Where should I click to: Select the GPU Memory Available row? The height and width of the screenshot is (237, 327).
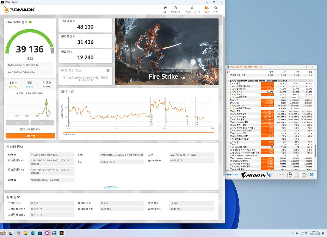coord(271,158)
